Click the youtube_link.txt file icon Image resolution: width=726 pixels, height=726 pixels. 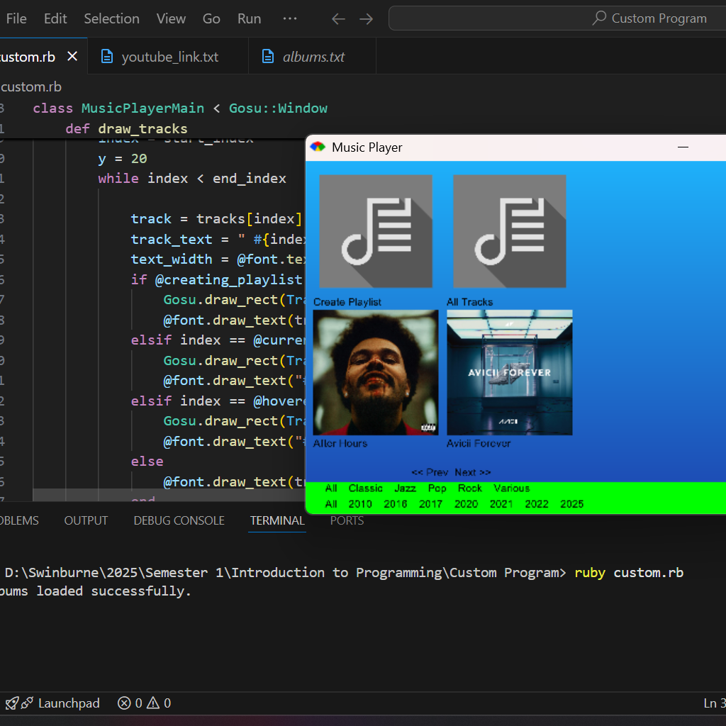tap(107, 57)
